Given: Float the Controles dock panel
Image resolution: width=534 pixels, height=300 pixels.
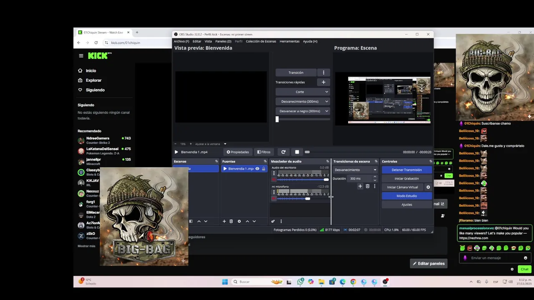Looking at the screenshot, I should click(431, 161).
